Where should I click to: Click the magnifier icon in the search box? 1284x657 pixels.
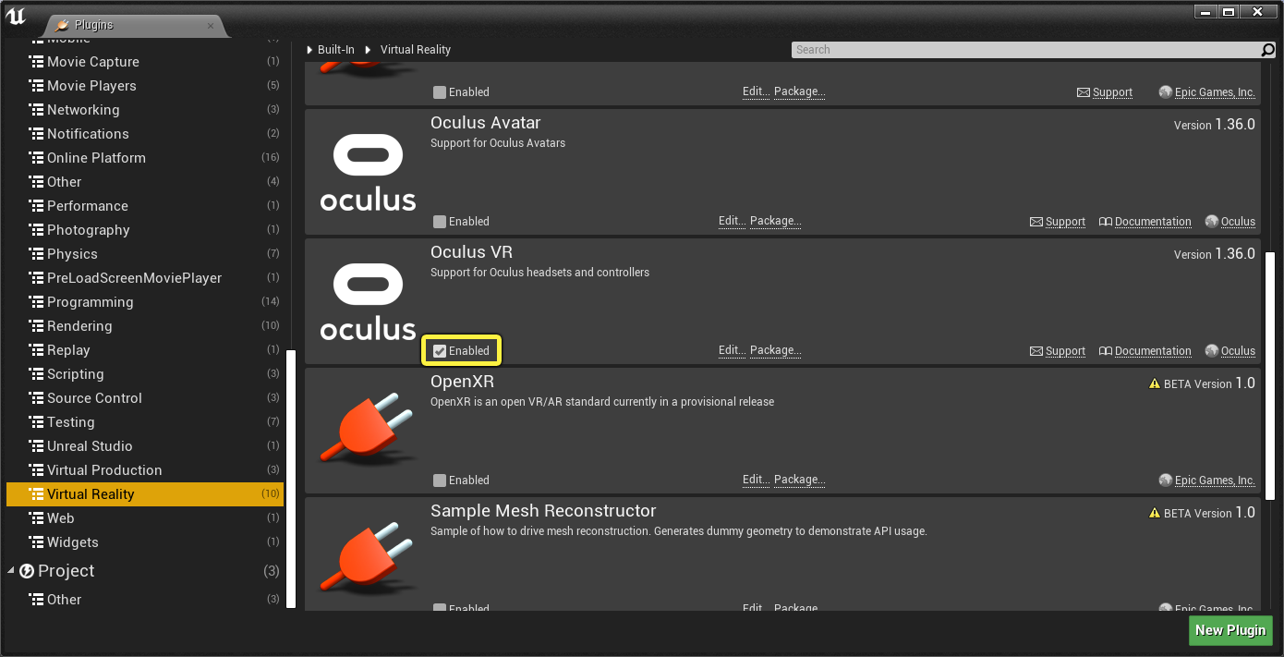[1268, 50]
